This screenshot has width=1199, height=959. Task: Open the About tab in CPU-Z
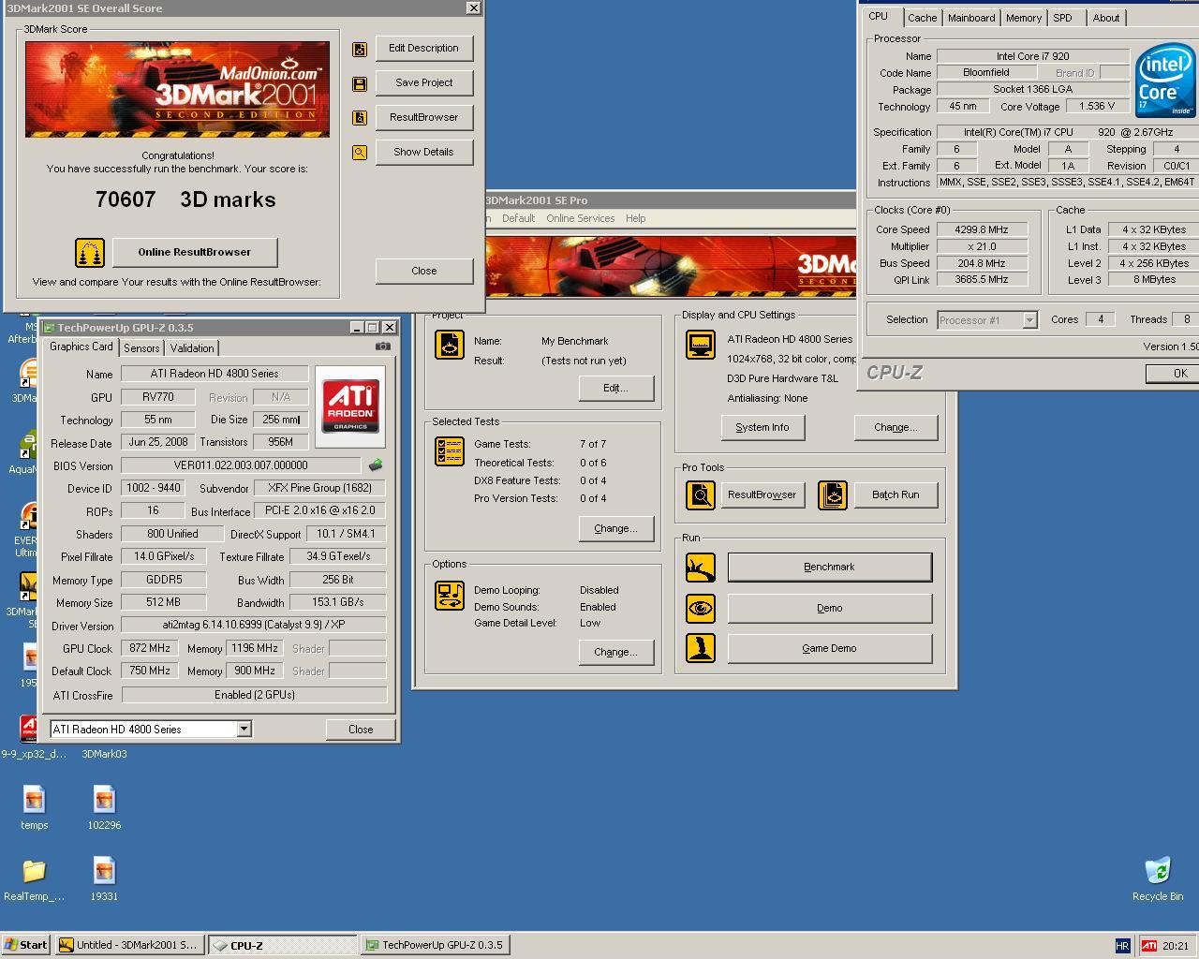1105,18
